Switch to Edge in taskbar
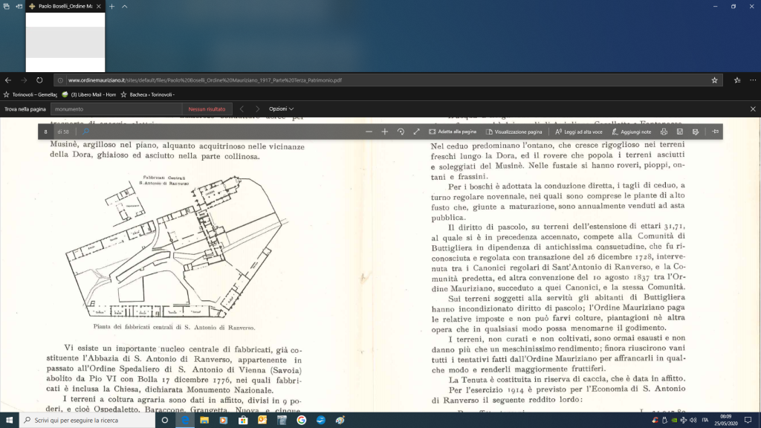Image resolution: width=761 pixels, height=428 pixels. point(185,421)
